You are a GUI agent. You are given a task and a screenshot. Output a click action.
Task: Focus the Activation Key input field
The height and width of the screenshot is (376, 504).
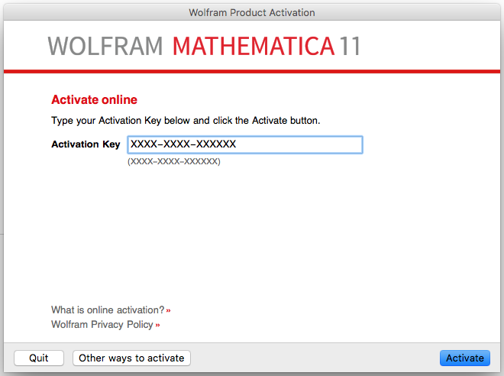(x=245, y=144)
